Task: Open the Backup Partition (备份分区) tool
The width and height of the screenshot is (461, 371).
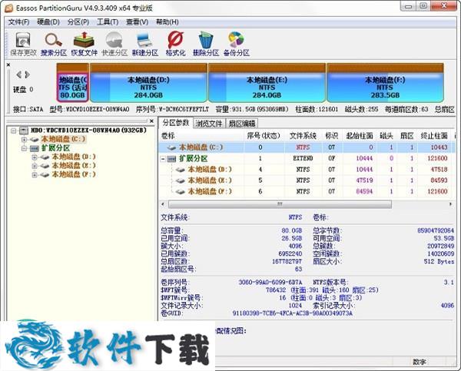Action: (237, 44)
